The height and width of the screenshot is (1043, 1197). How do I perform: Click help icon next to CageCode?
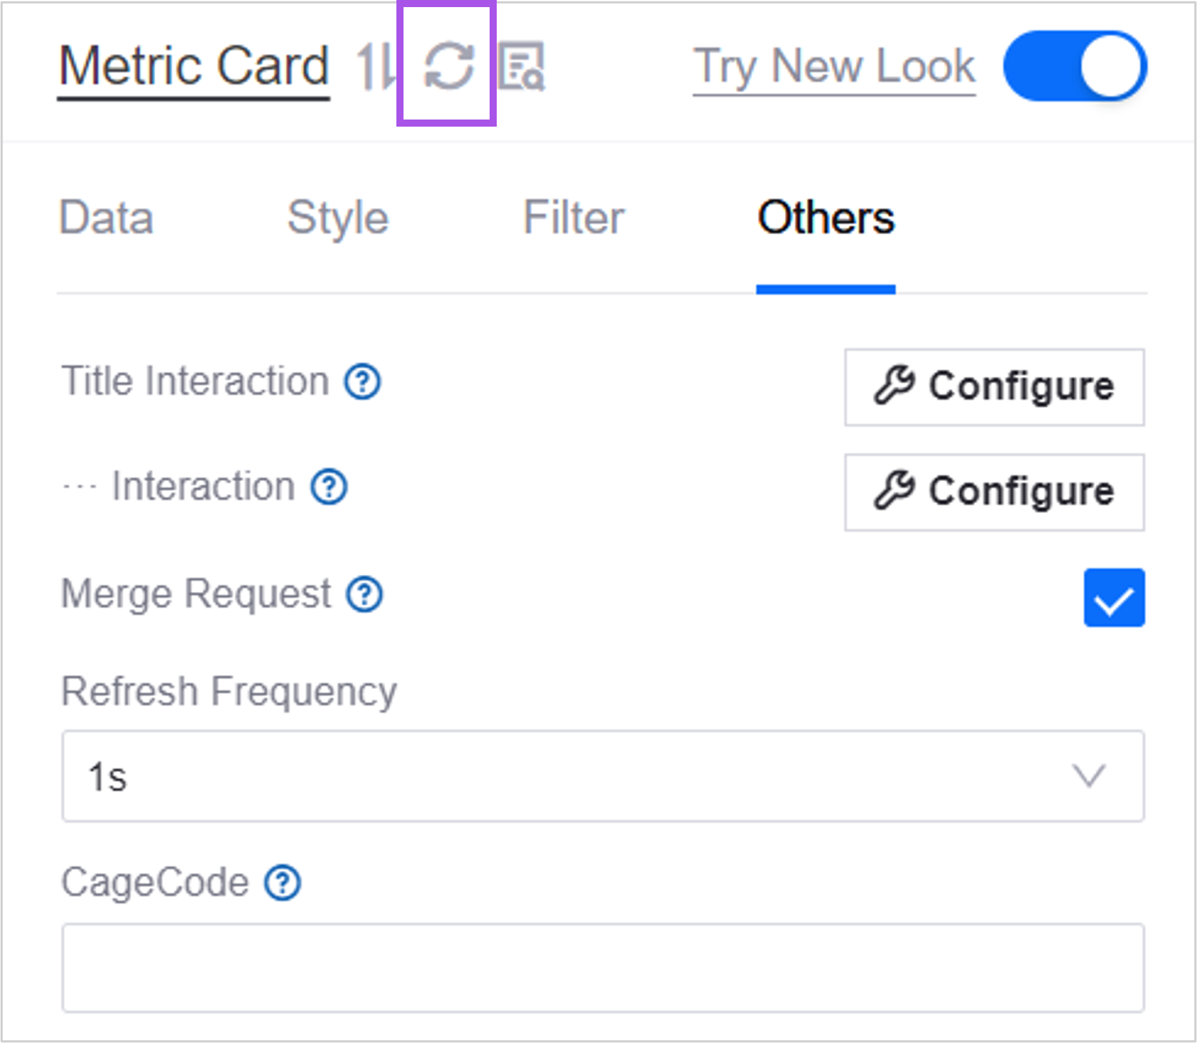click(283, 884)
